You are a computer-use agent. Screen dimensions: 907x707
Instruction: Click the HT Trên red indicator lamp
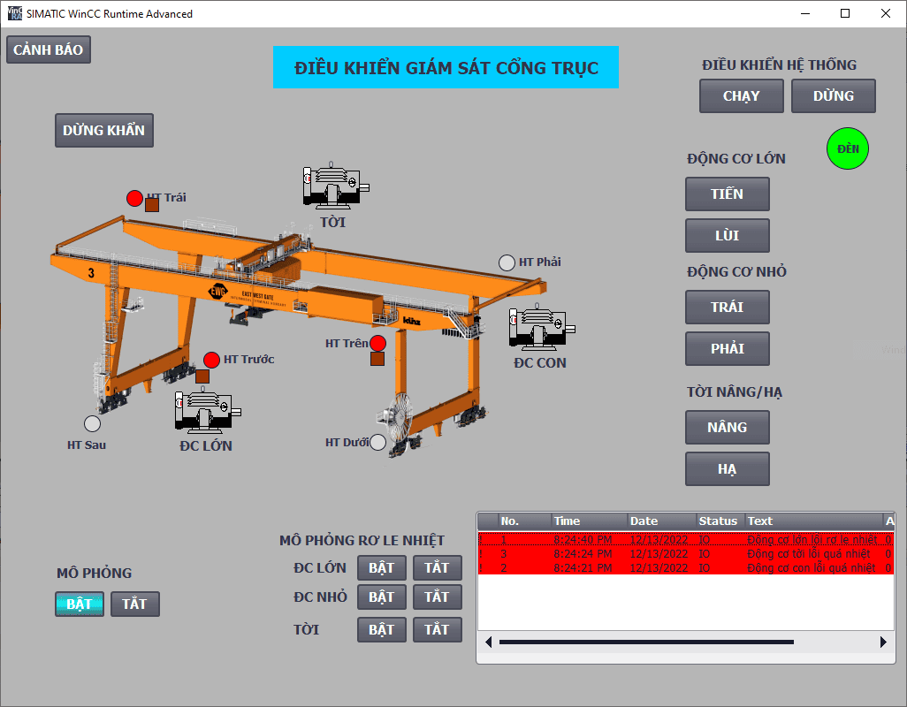pyautogui.click(x=377, y=344)
